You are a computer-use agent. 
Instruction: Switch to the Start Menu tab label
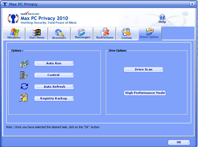click(37, 37)
